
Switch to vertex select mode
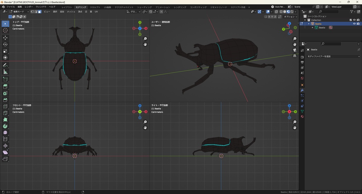pos(32,12)
